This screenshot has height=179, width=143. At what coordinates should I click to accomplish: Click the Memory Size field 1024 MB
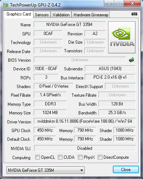(x=50, y=113)
